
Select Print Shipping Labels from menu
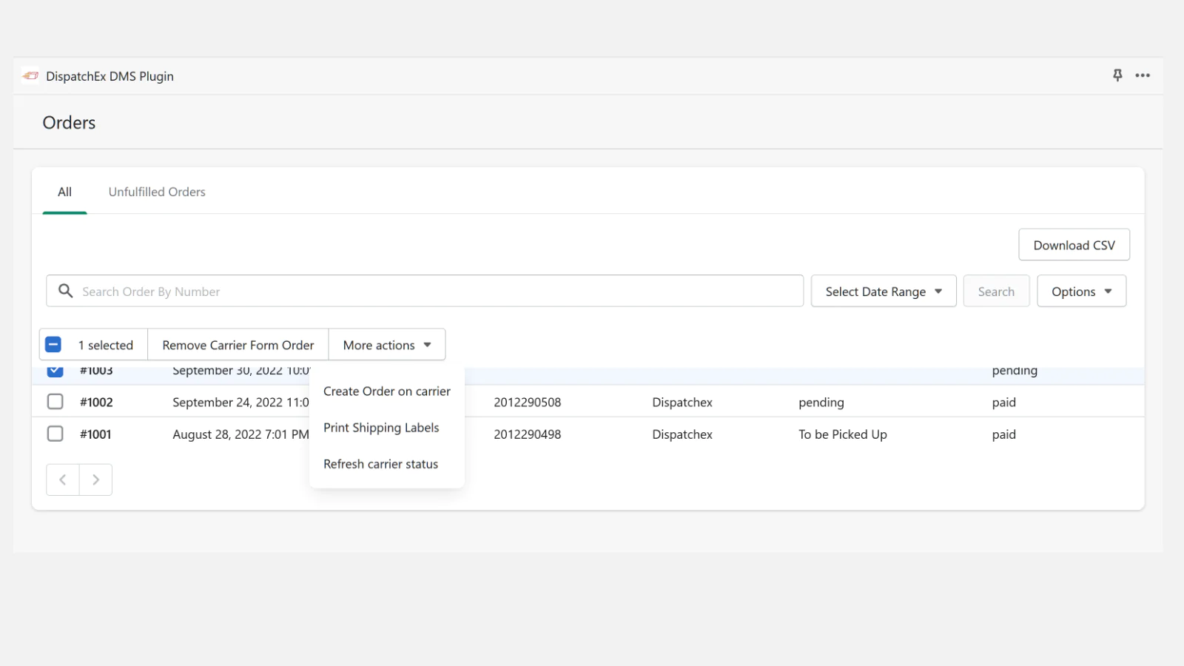click(x=381, y=428)
